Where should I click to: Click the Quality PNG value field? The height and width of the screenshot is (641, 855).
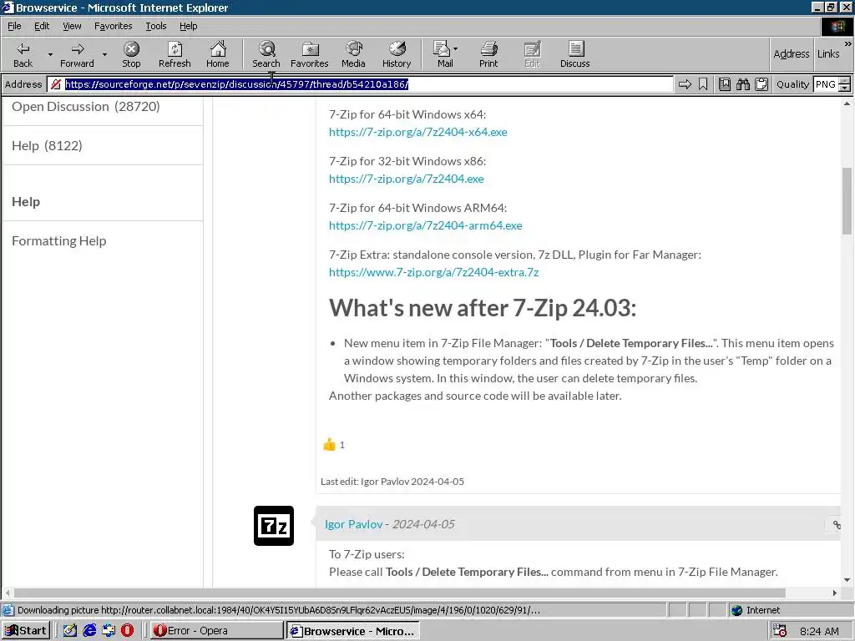click(826, 84)
